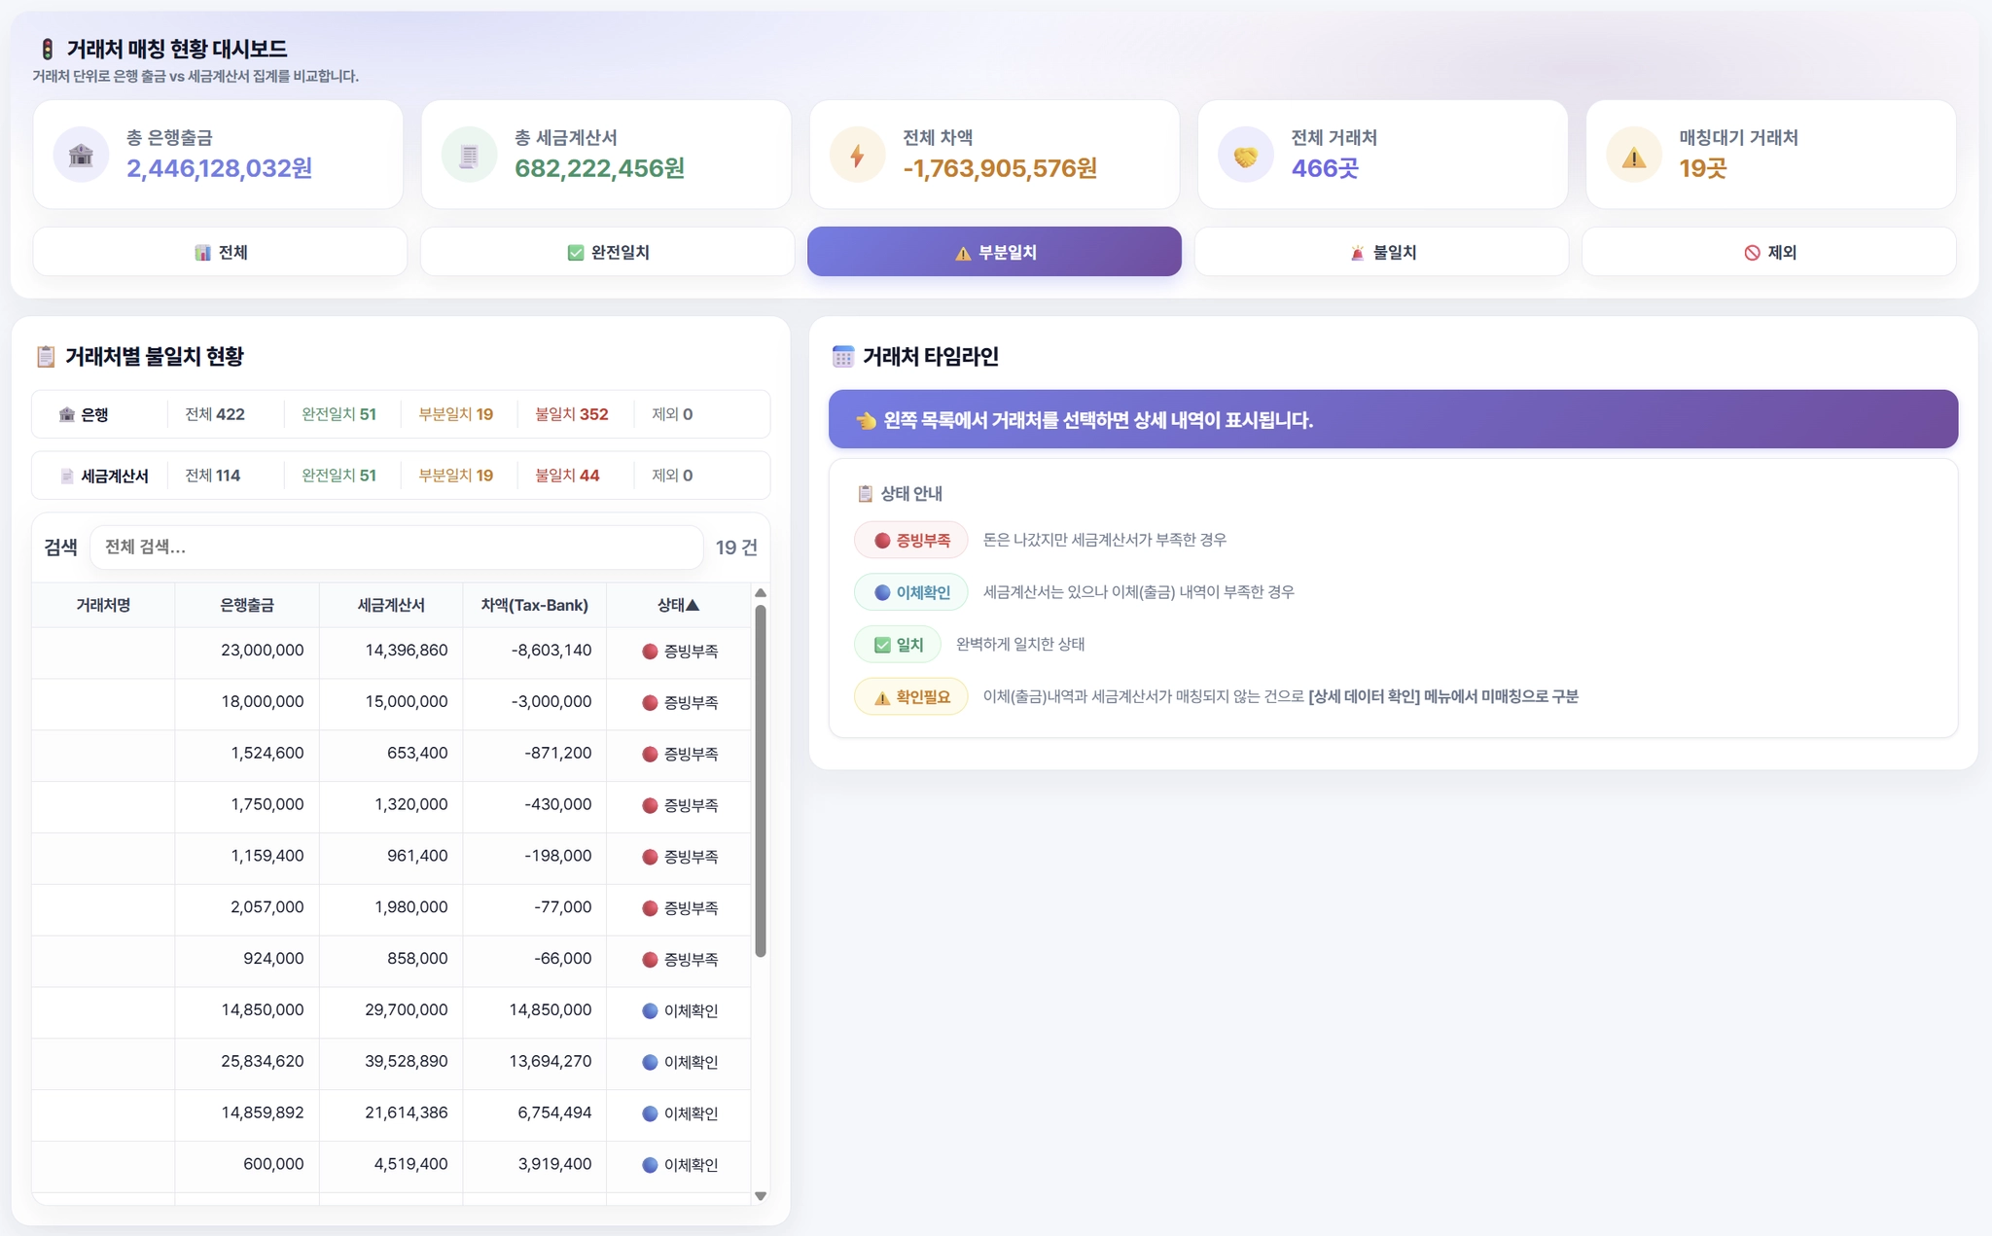Click the lightning icon in 전체 차액 card
Image resolution: width=1992 pixels, height=1236 pixels.
[x=857, y=155]
